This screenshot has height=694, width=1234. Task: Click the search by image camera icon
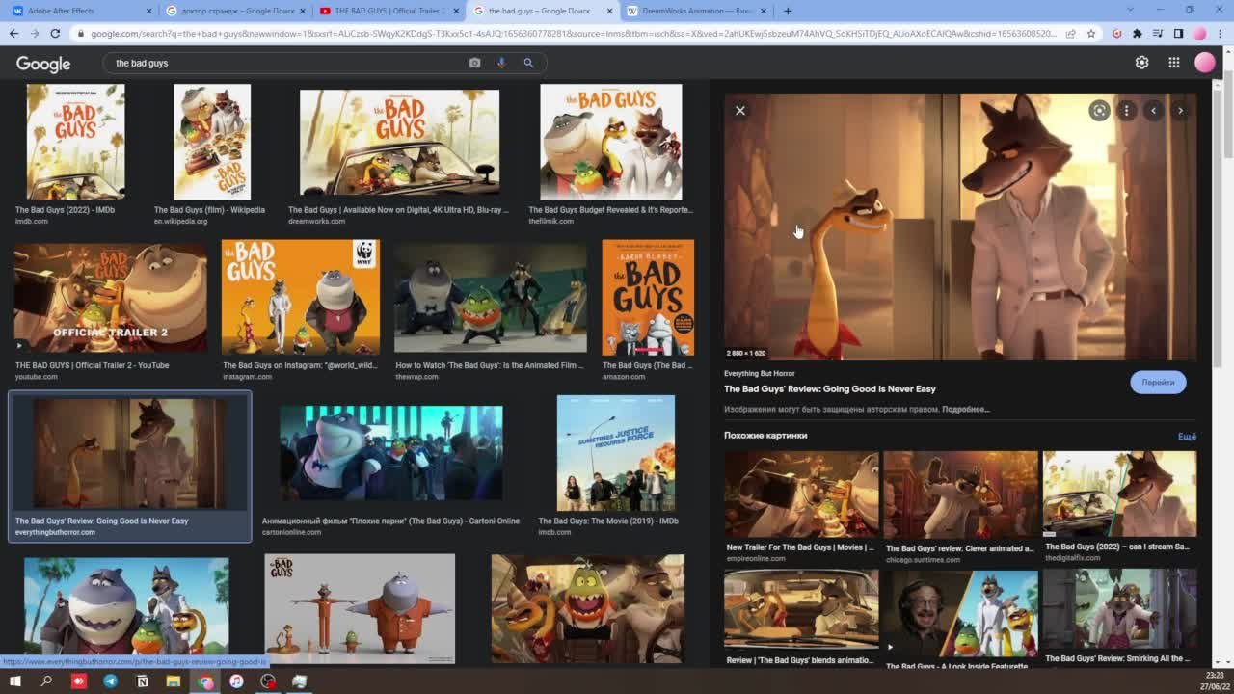474,63
